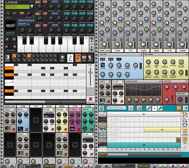Click the teal A2 pattern block in sequencer
The width and height of the screenshot is (189, 168).
[x=144, y=145]
